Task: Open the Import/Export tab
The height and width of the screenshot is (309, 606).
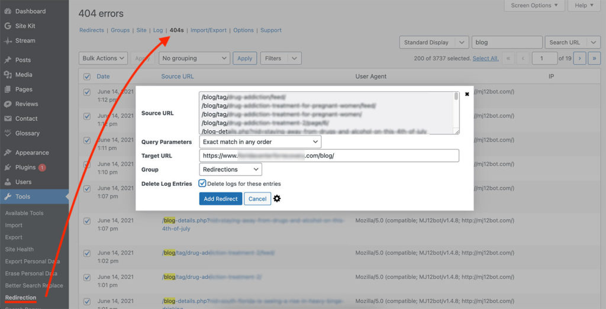Action: (208, 30)
